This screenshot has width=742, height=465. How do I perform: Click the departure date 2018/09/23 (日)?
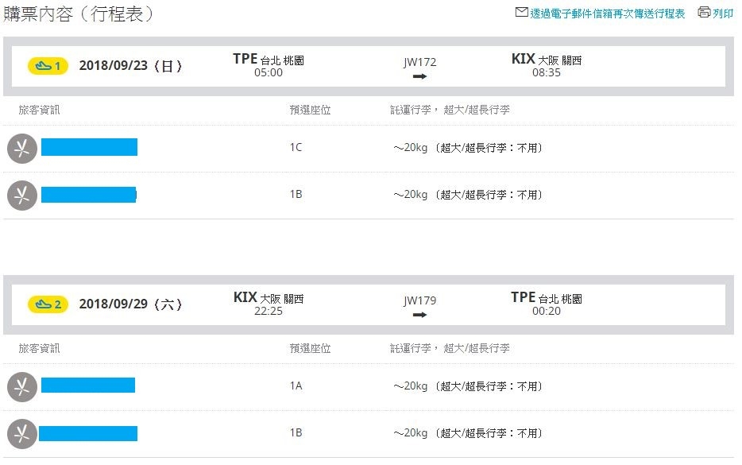tap(130, 66)
